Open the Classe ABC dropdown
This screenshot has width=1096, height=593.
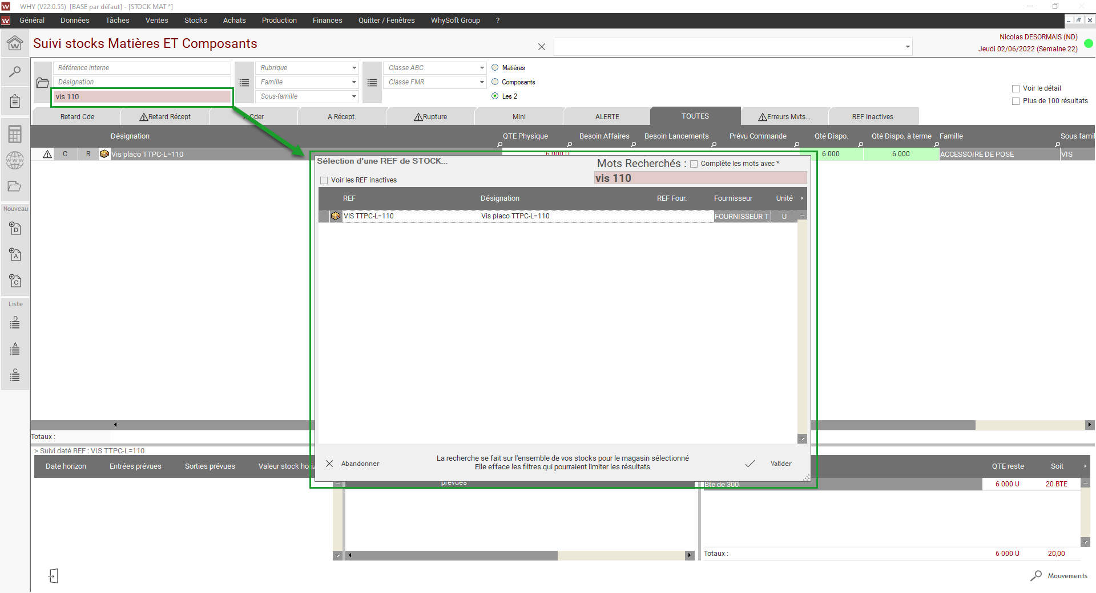pos(482,68)
